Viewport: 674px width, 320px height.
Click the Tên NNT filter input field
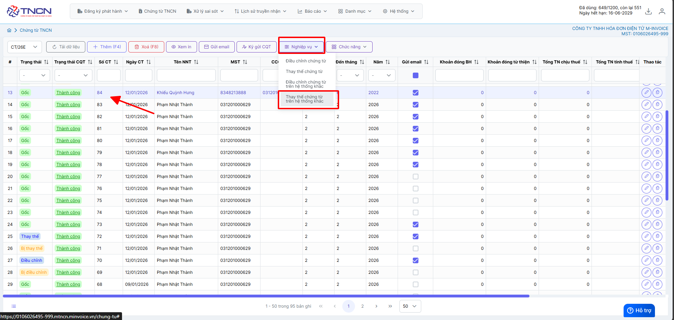(x=186, y=75)
